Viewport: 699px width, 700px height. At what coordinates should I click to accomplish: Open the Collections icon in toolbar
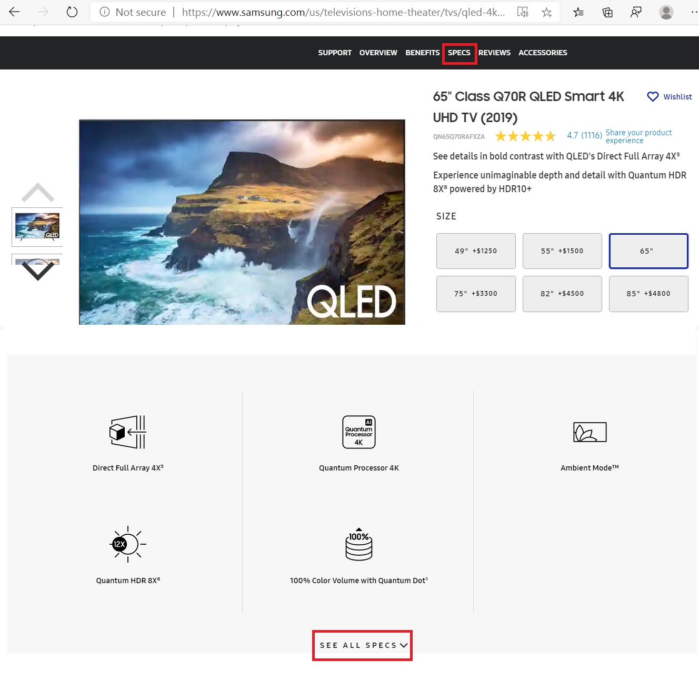tap(607, 12)
